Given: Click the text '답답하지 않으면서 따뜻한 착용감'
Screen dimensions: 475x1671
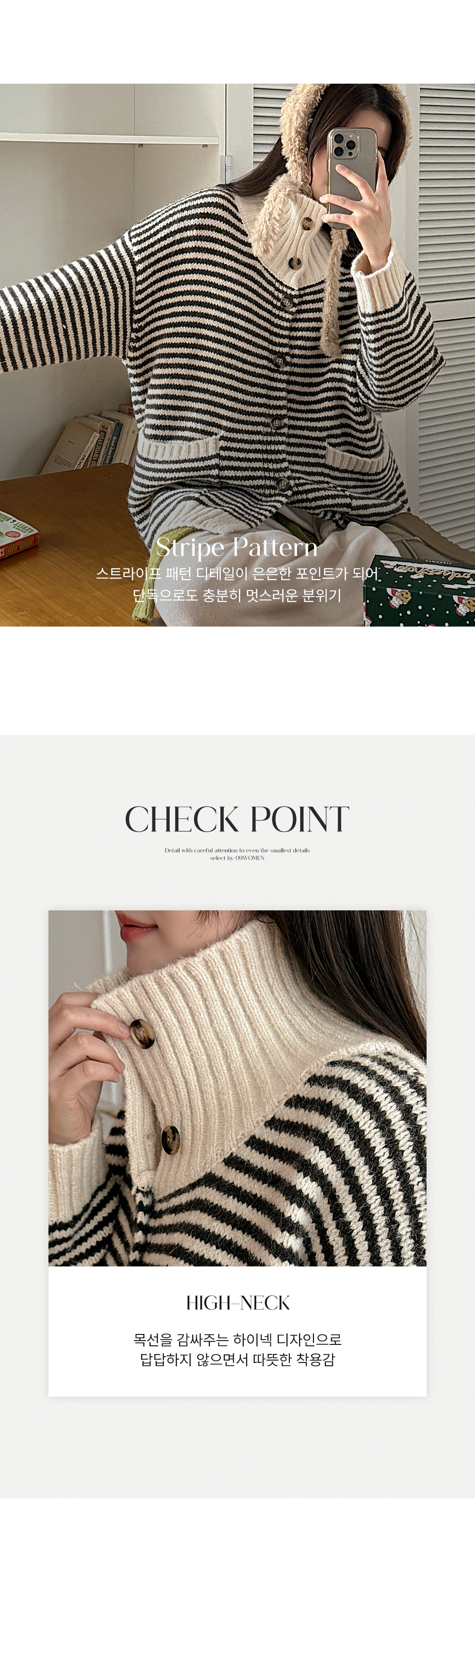Looking at the screenshot, I should pyautogui.click(x=237, y=1360).
